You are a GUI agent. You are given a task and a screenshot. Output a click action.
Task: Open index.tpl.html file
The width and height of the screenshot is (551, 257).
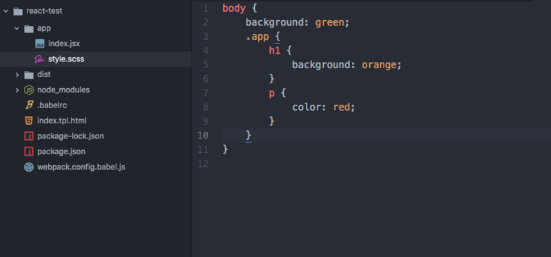point(62,121)
